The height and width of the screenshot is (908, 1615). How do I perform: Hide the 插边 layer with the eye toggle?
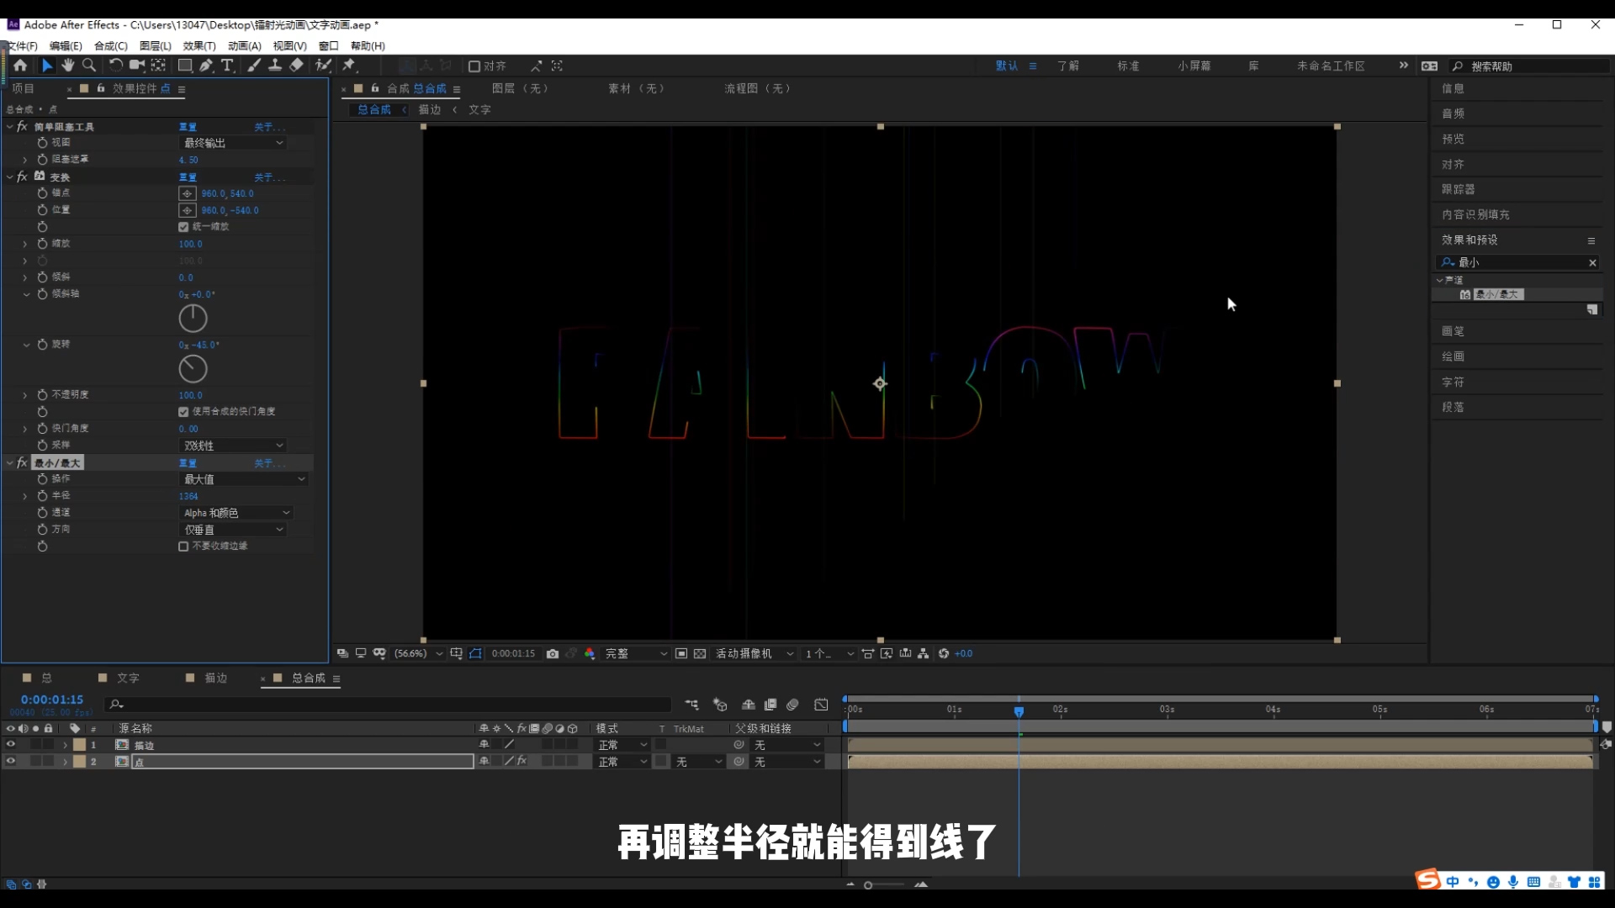click(x=11, y=745)
